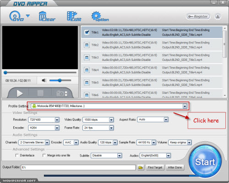
Task: Check the Title2 checkbox
Action: [x=87, y=45]
